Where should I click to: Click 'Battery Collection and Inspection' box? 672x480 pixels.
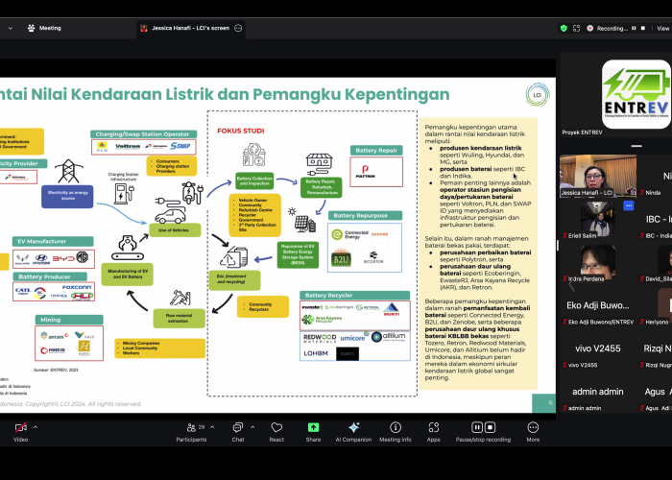[x=254, y=180]
